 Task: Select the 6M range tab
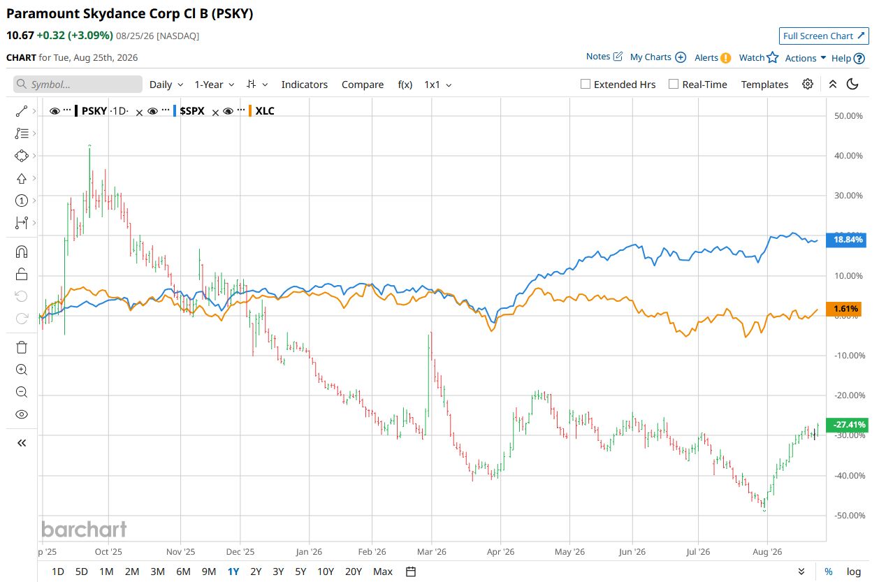[x=183, y=572]
